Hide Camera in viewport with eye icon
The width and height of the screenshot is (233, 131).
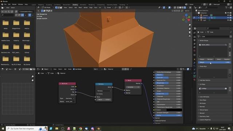click(x=228, y=15)
